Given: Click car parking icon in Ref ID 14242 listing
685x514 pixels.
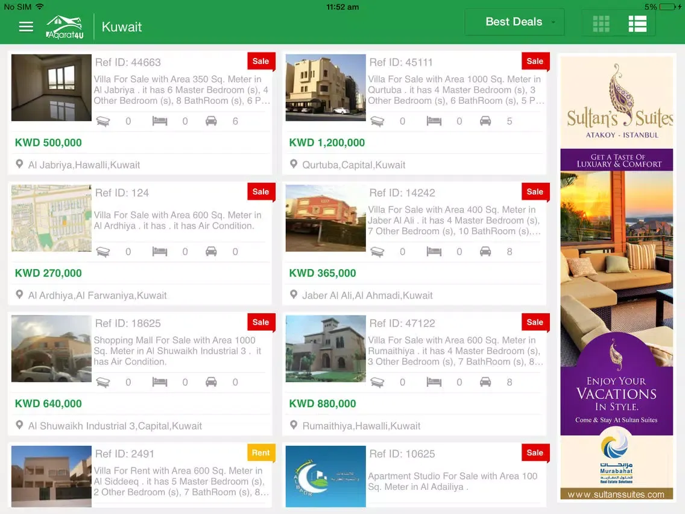Looking at the screenshot, I should pyautogui.click(x=485, y=252).
